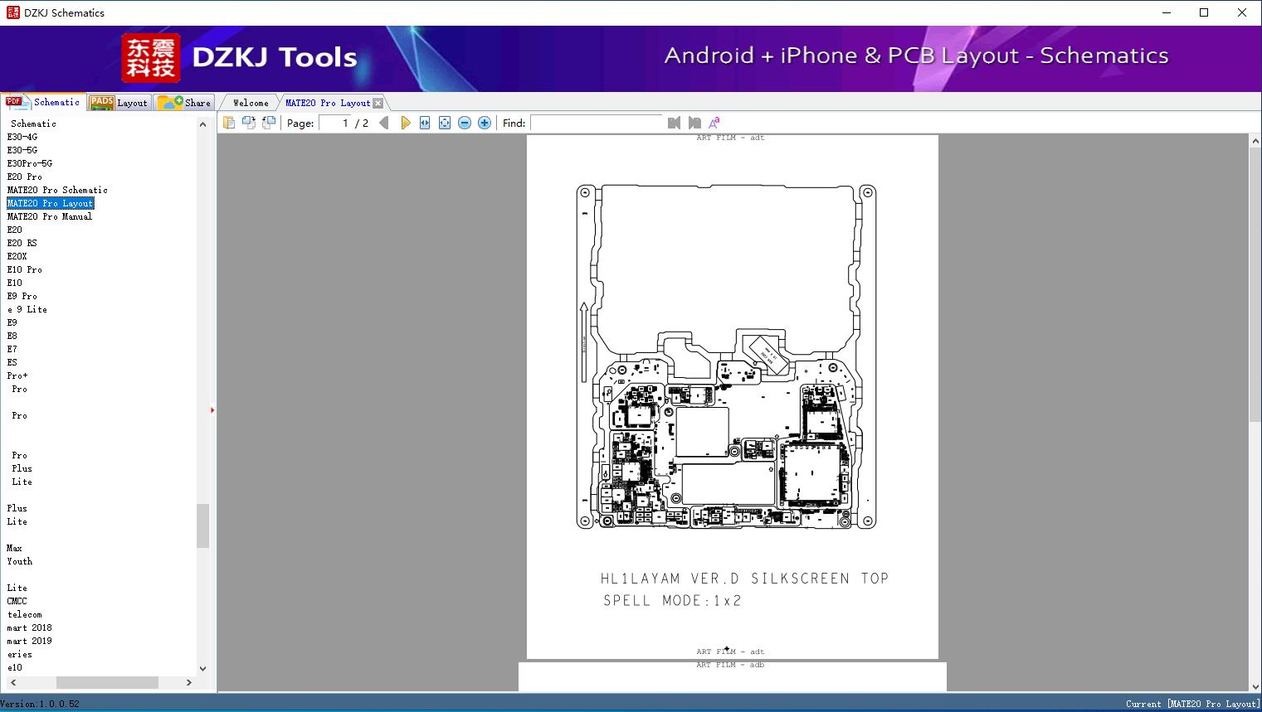Select CMCC tree item
This screenshot has height=712, width=1262.
click(x=17, y=601)
